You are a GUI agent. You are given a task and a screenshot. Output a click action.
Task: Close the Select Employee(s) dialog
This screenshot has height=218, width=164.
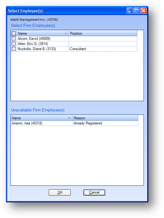(x=144, y=11)
